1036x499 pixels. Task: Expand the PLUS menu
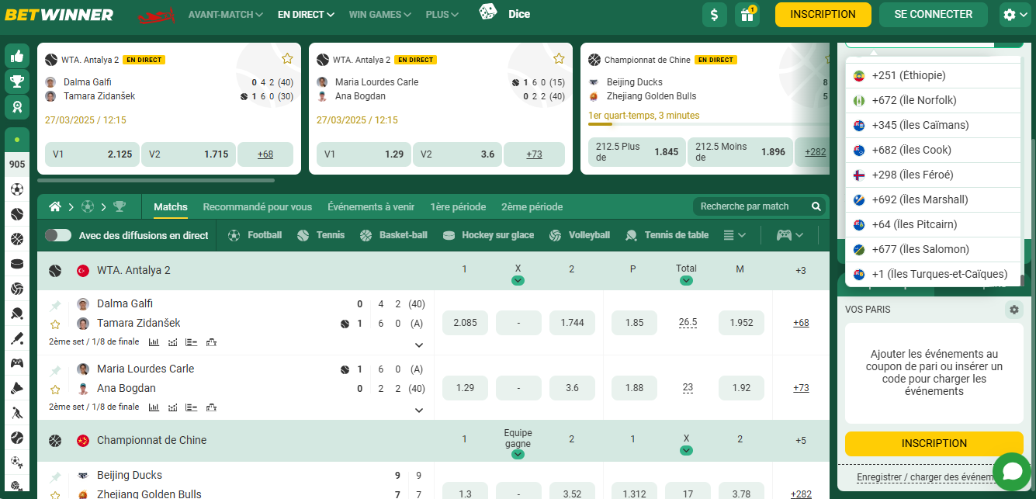(x=442, y=14)
